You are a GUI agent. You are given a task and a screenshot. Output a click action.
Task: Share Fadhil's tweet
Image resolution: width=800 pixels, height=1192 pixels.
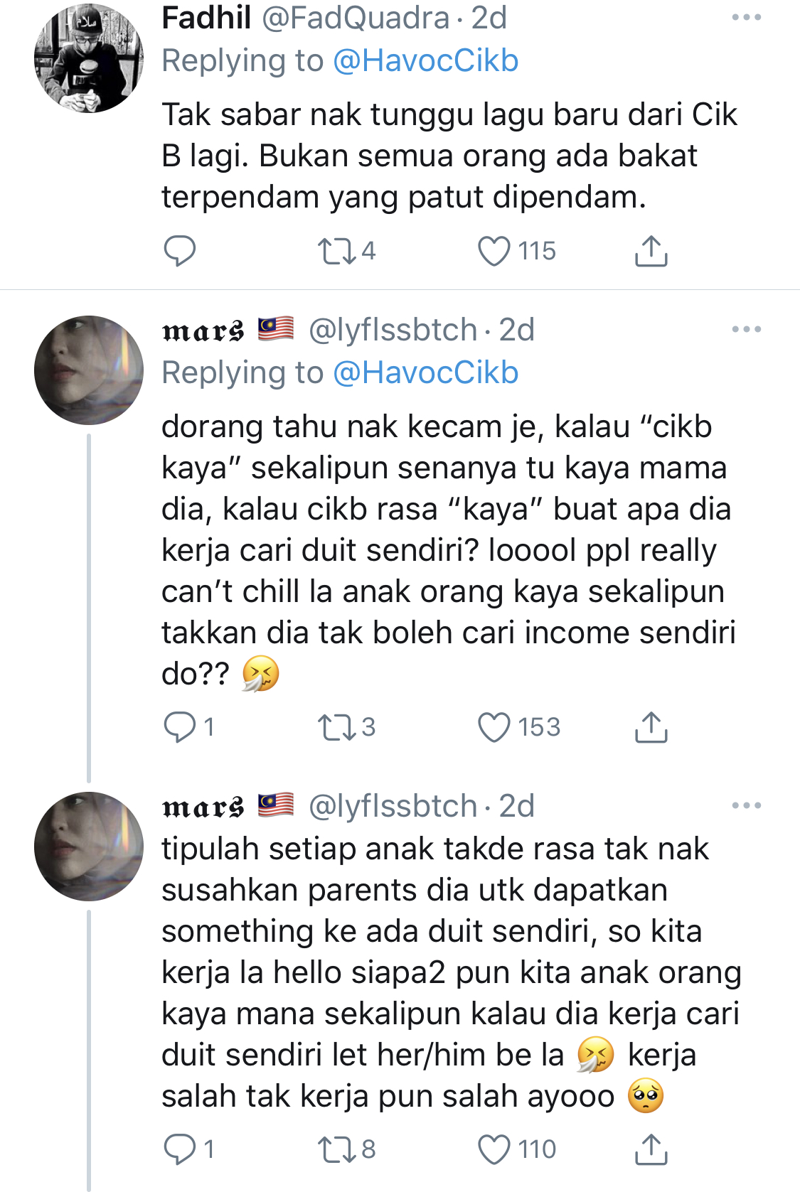[x=650, y=251]
